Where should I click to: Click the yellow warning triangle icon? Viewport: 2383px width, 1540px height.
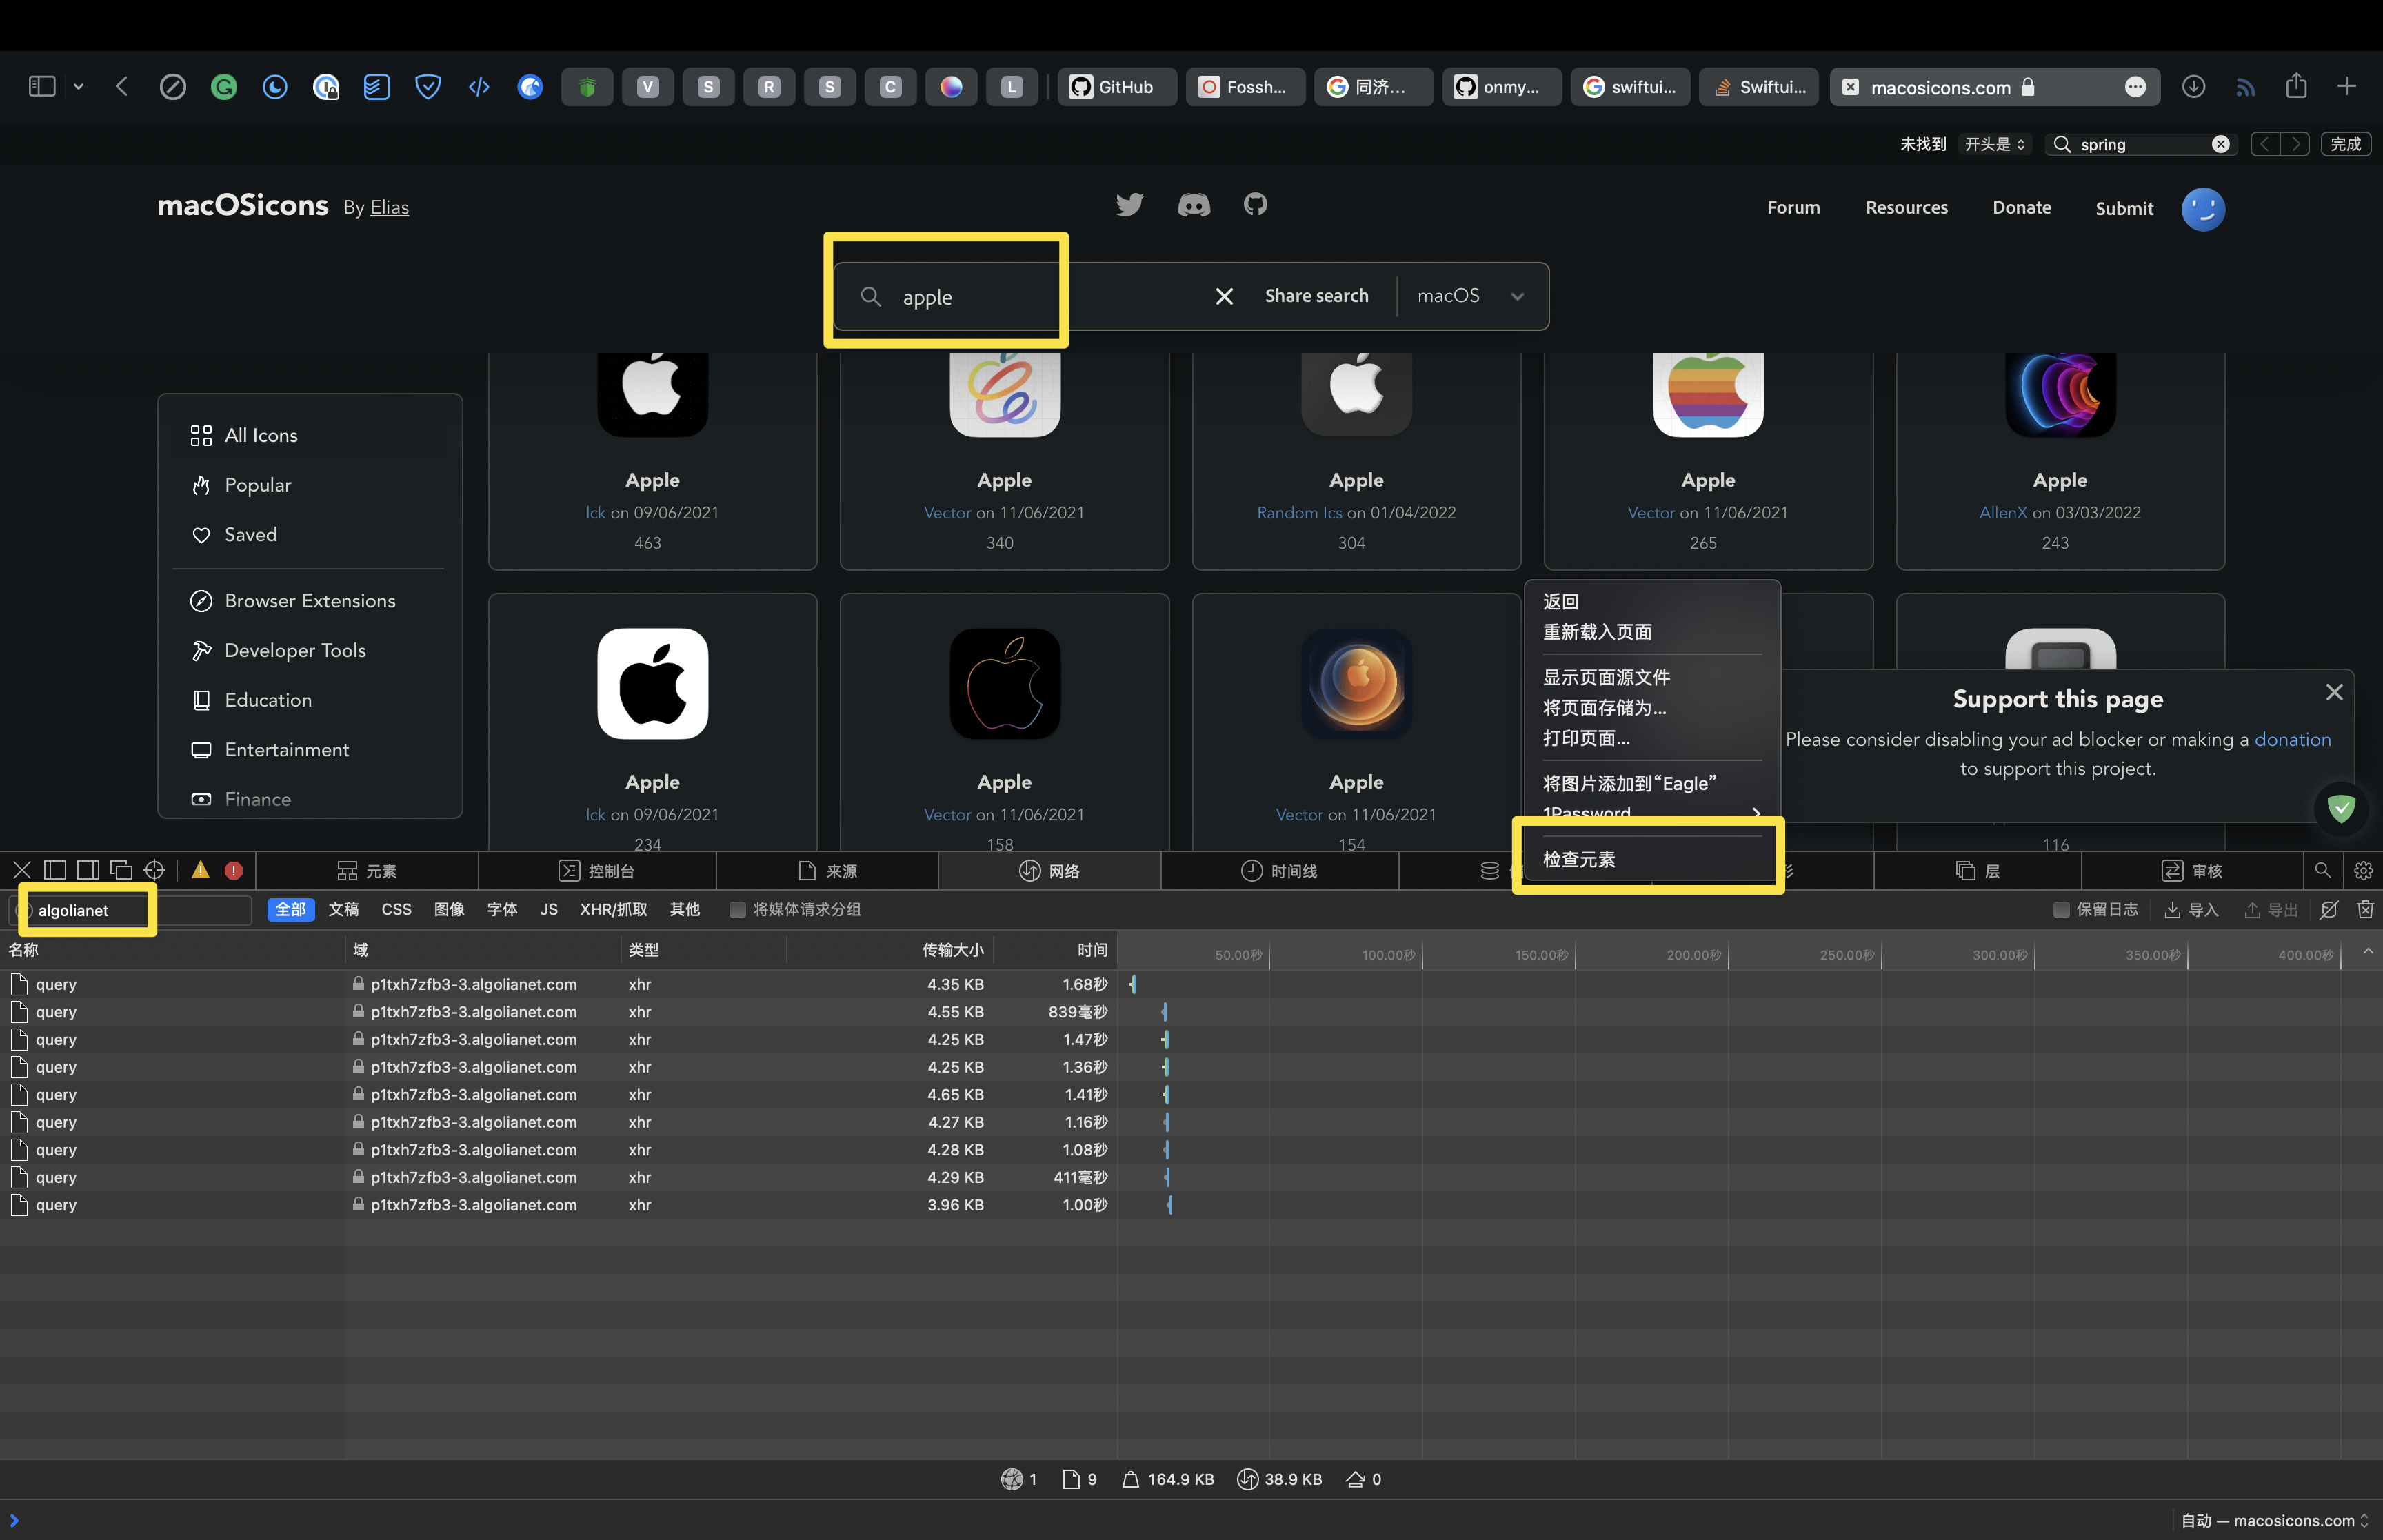(x=201, y=870)
